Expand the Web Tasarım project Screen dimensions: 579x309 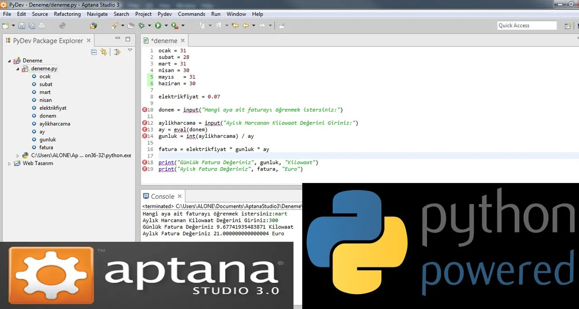coord(9,164)
